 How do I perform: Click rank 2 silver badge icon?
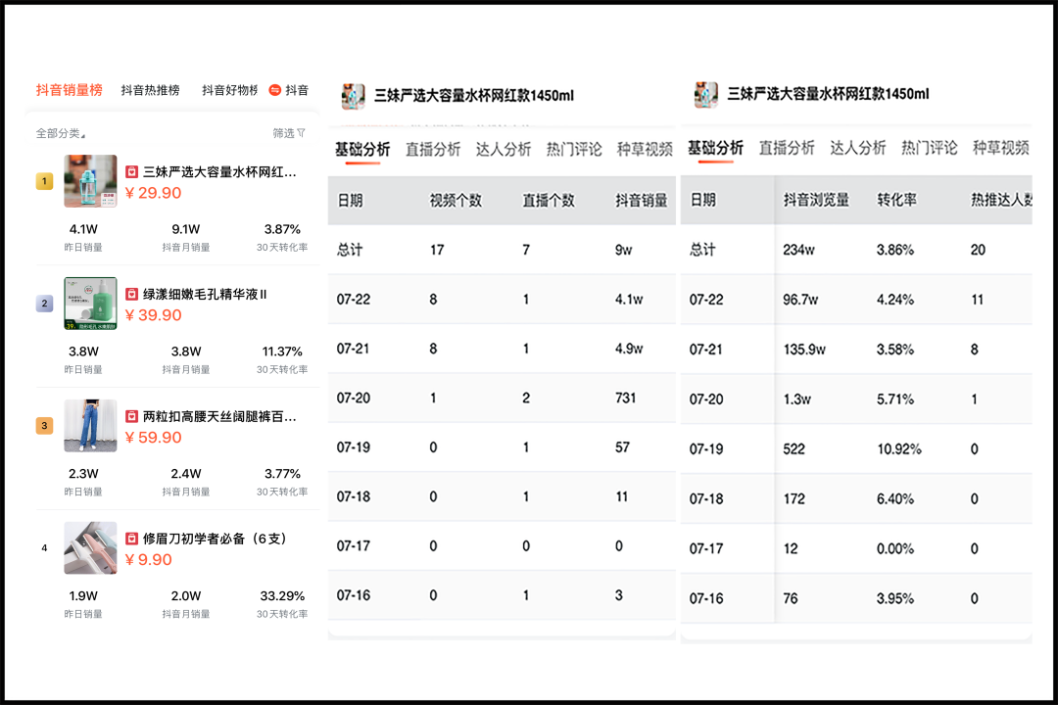coord(44,303)
